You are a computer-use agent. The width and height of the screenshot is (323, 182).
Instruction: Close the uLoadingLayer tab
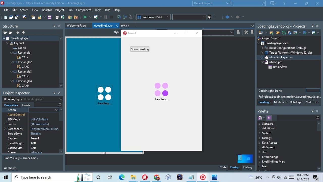tap(117, 26)
